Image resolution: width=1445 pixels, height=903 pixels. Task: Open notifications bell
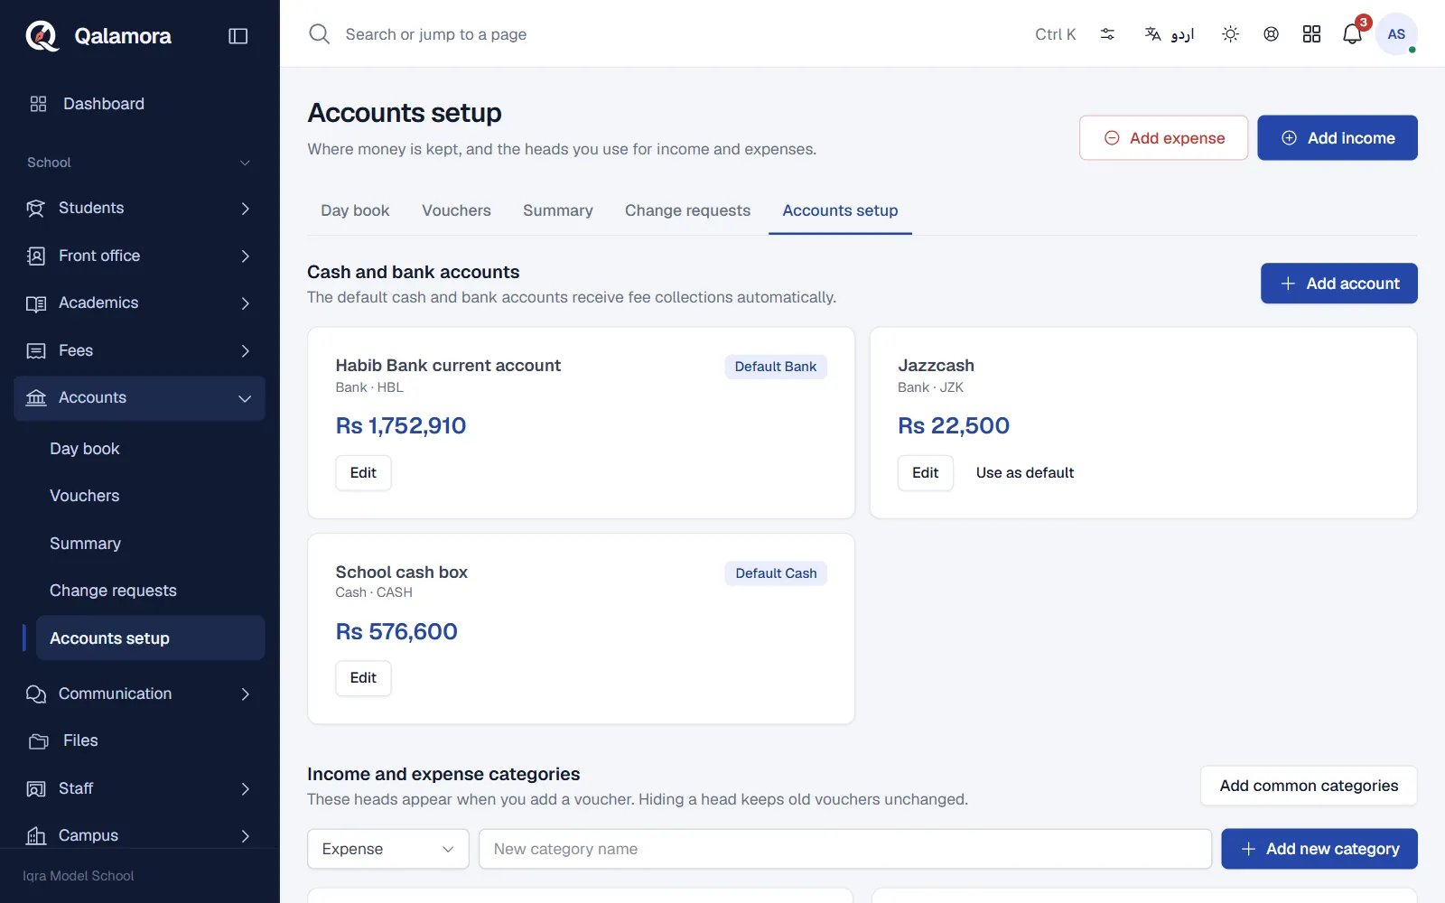(1352, 34)
